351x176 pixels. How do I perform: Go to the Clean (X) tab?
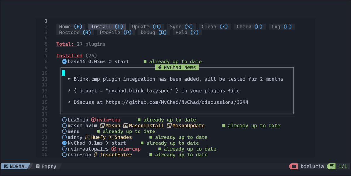215,27
